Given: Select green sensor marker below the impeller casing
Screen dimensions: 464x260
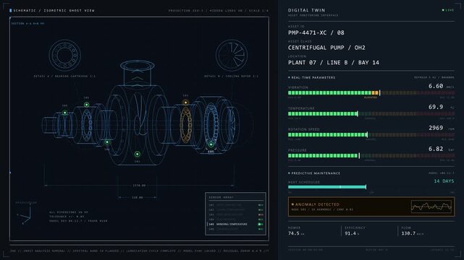Looking at the screenshot, I should [x=137, y=154].
